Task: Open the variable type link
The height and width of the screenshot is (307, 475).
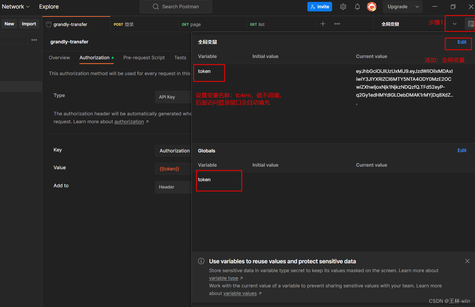Action: [x=223, y=278]
